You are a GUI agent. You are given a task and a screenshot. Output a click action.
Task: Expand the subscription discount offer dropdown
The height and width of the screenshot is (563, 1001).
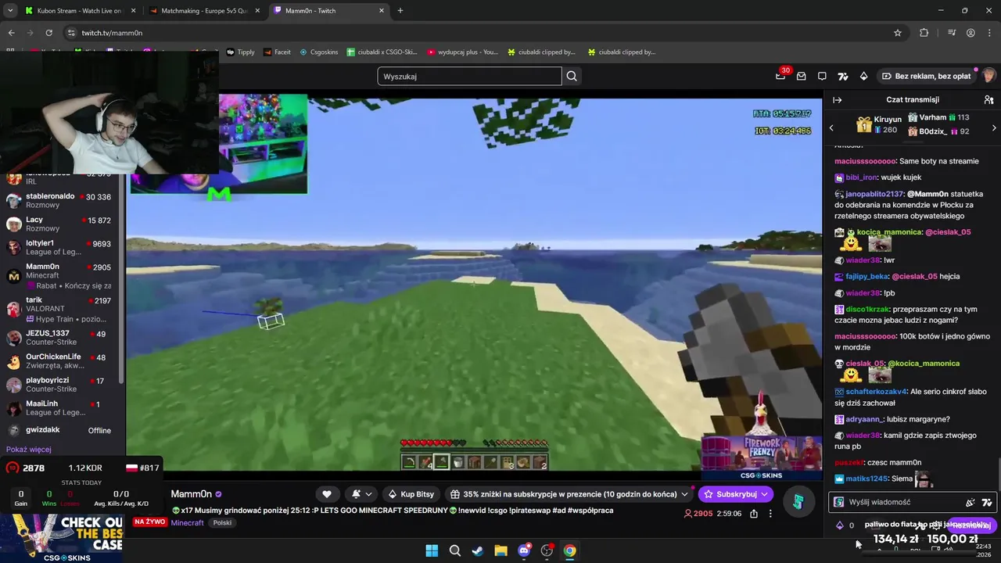pyautogui.click(x=684, y=494)
